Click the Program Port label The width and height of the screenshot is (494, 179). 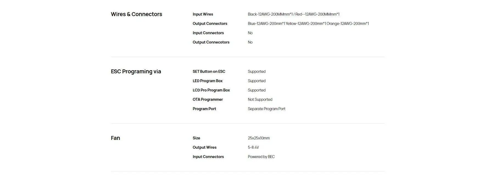click(204, 109)
